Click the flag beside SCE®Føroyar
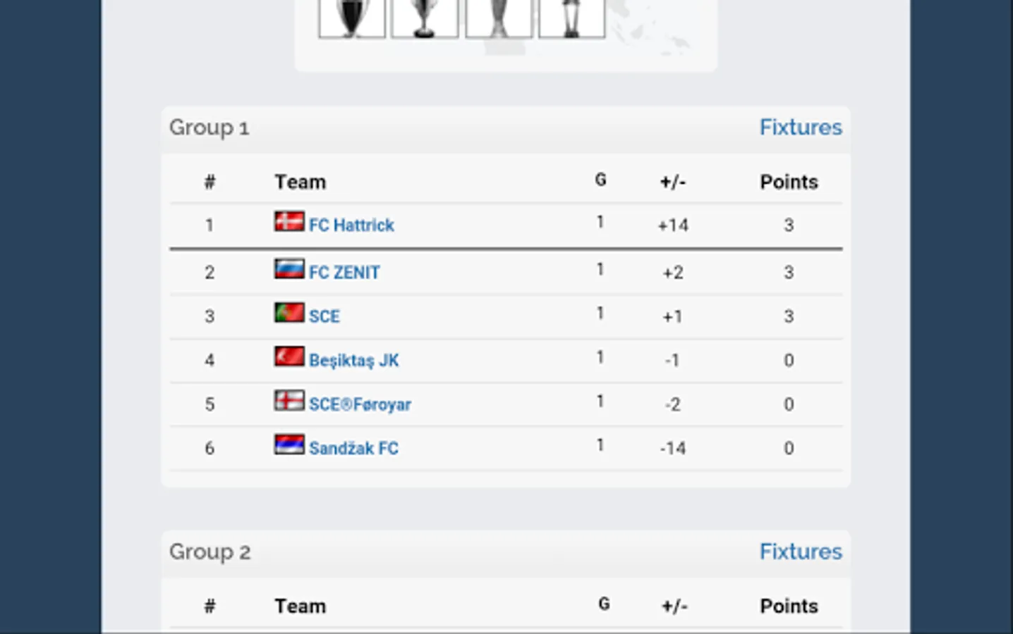This screenshot has height=634, width=1013. 289,401
